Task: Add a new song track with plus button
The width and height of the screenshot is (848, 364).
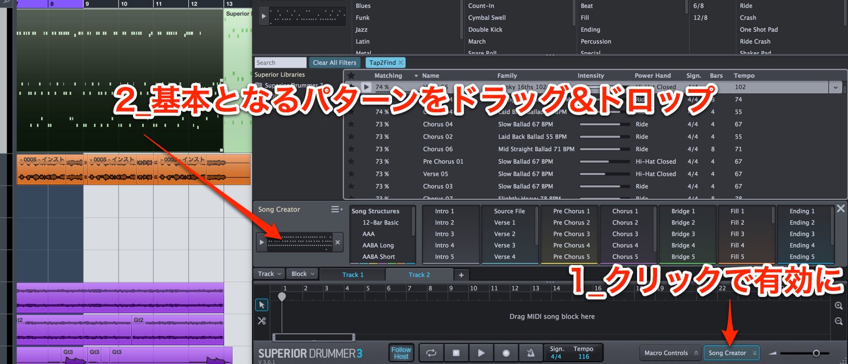Action: tap(461, 275)
